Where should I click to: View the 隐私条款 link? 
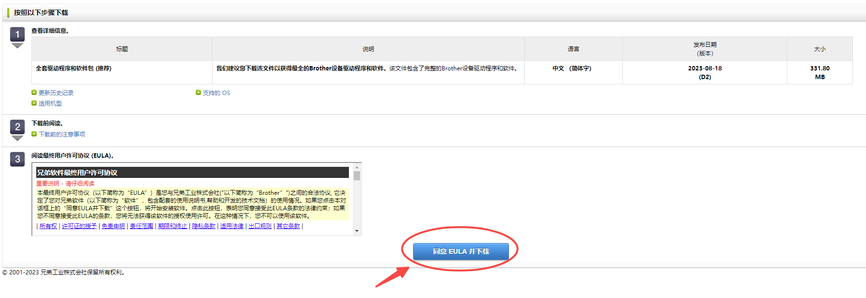(203, 226)
